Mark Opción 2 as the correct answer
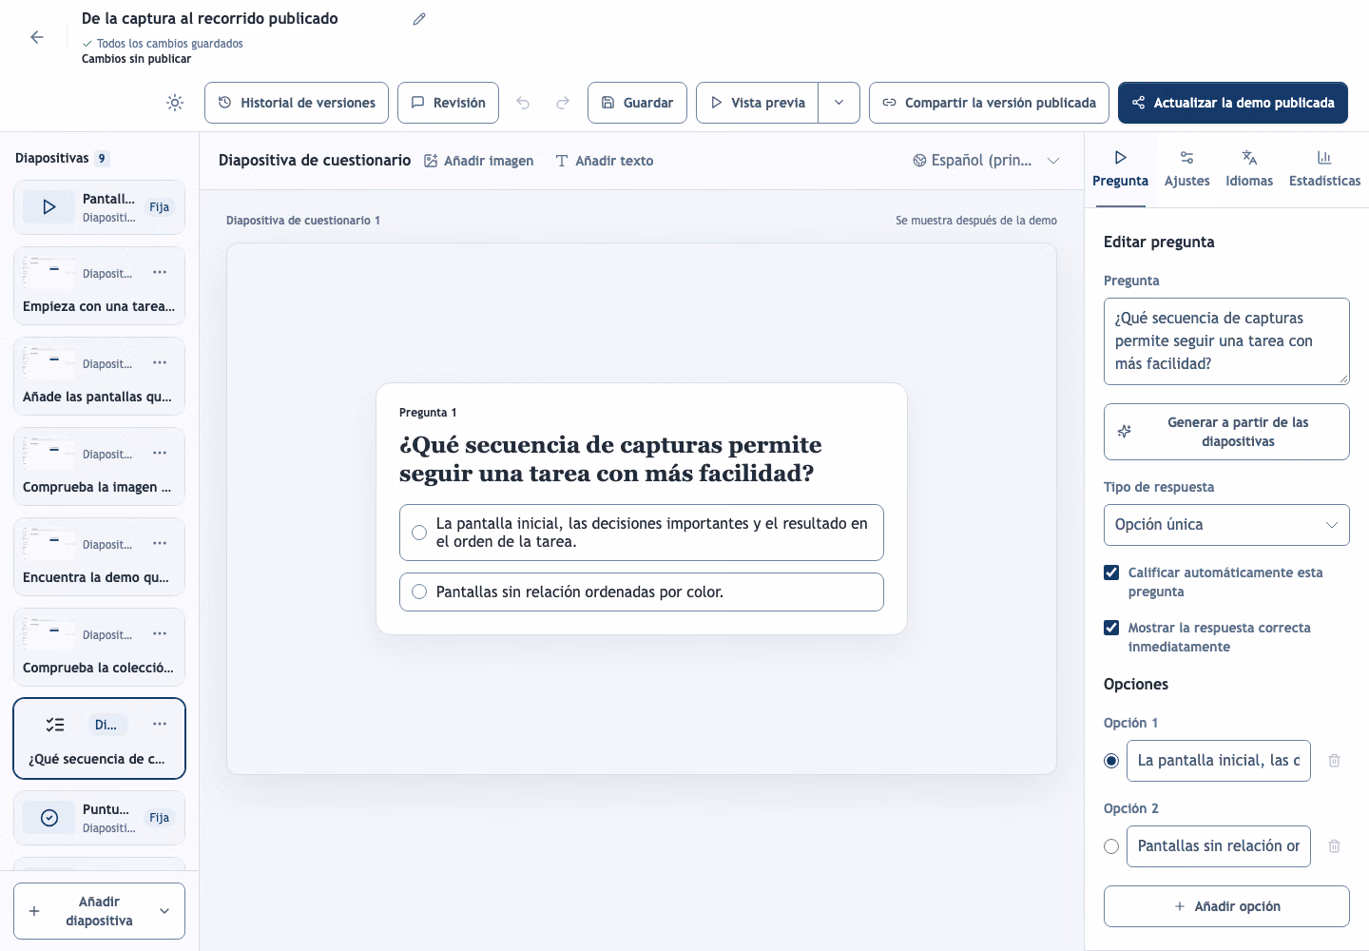Screen dimensions: 1369x951 (x=1111, y=846)
